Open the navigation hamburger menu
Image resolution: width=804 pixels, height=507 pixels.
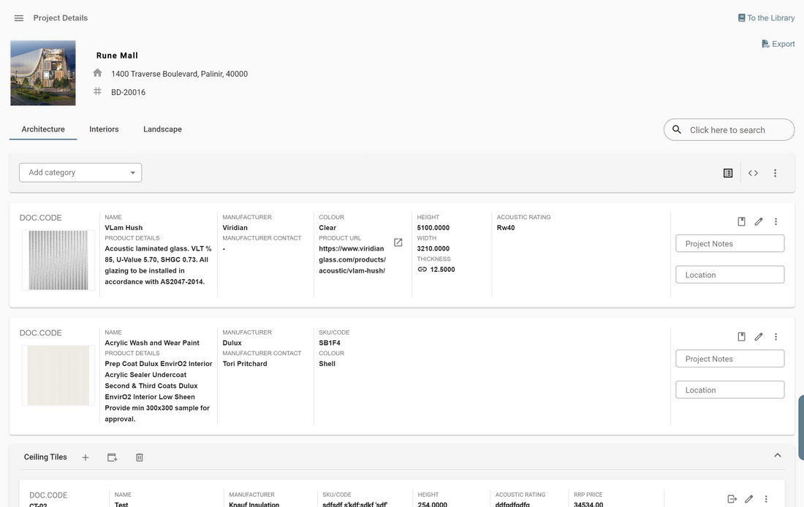[18, 18]
